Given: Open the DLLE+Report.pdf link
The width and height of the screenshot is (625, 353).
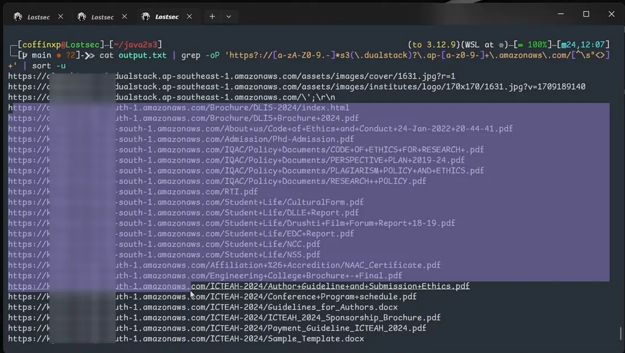Looking at the screenshot, I should pyautogui.click(x=184, y=213).
